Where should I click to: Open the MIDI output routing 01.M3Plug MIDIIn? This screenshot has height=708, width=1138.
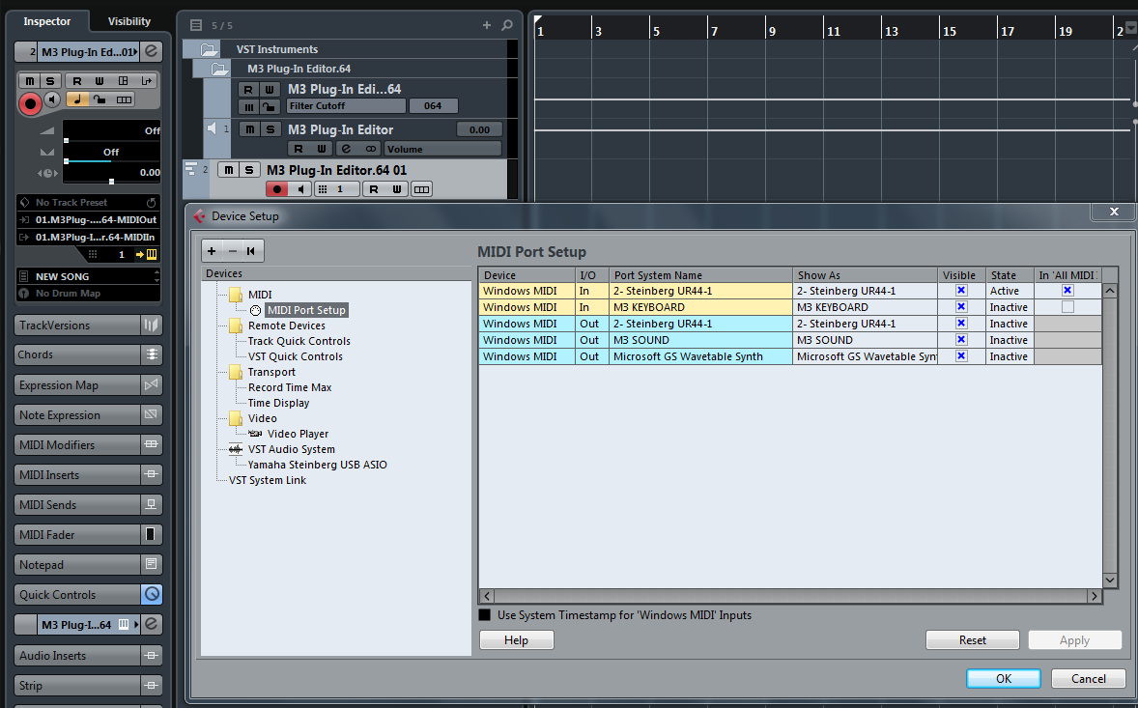click(88, 238)
